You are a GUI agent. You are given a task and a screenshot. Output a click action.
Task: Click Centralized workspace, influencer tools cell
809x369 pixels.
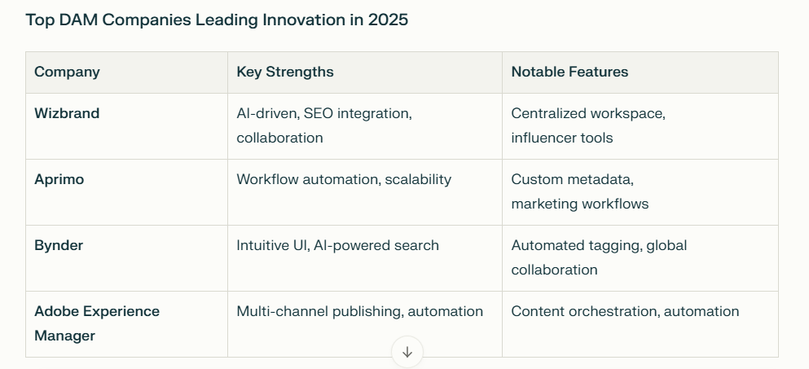(640, 126)
